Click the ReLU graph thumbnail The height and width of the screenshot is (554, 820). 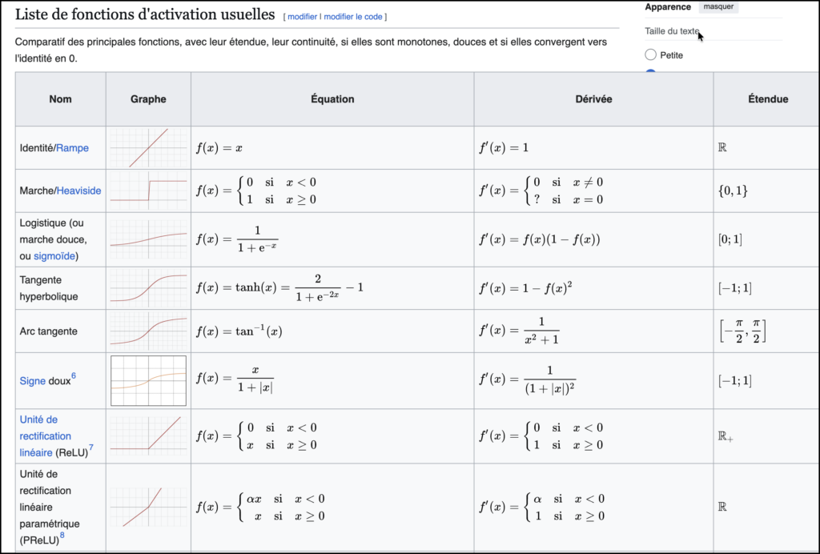(x=148, y=436)
